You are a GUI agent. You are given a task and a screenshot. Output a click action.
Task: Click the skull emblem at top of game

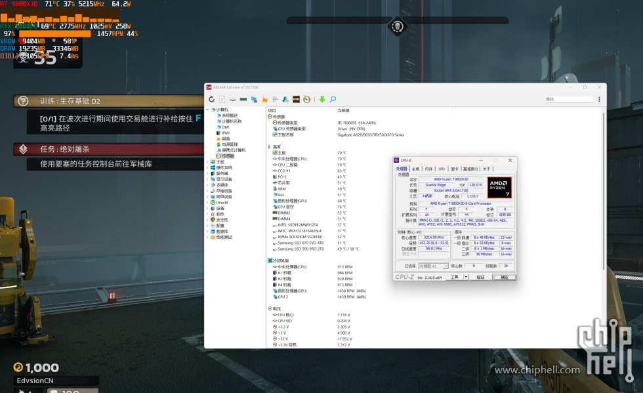click(397, 27)
